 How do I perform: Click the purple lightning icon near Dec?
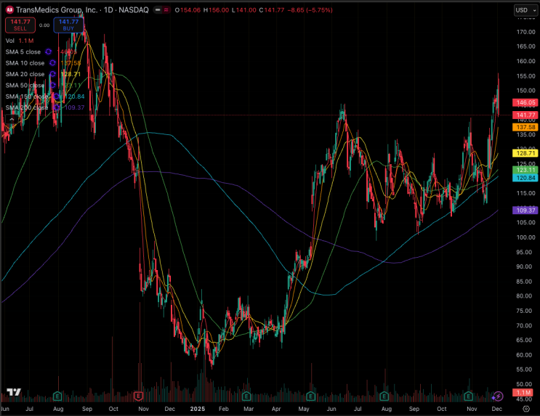[x=498, y=396]
